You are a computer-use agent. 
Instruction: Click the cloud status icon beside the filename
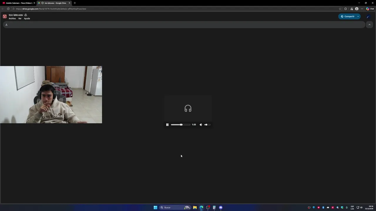click(26, 15)
